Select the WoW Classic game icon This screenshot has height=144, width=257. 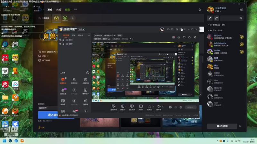click(65, 18)
